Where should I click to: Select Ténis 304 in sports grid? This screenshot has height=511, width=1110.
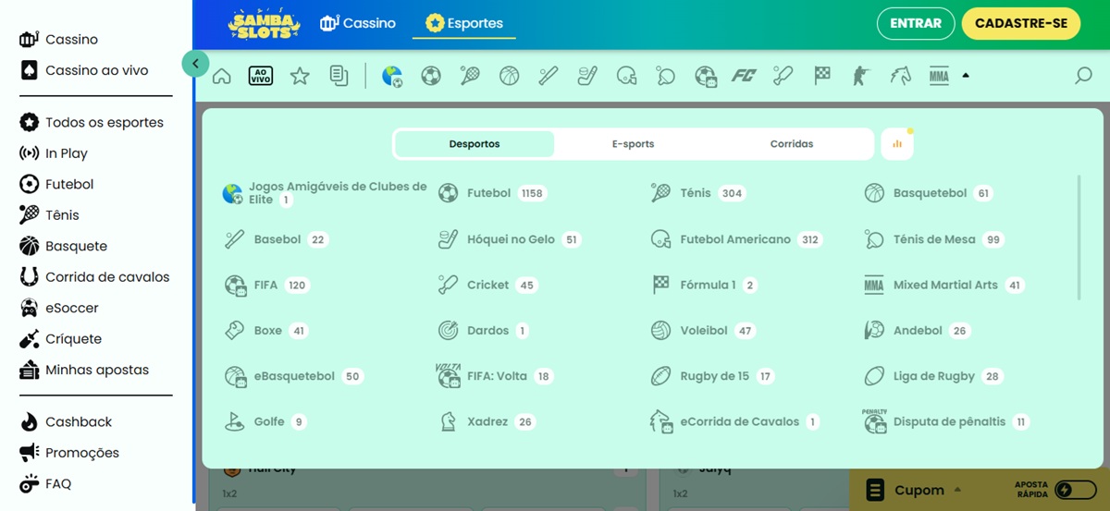point(698,193)
